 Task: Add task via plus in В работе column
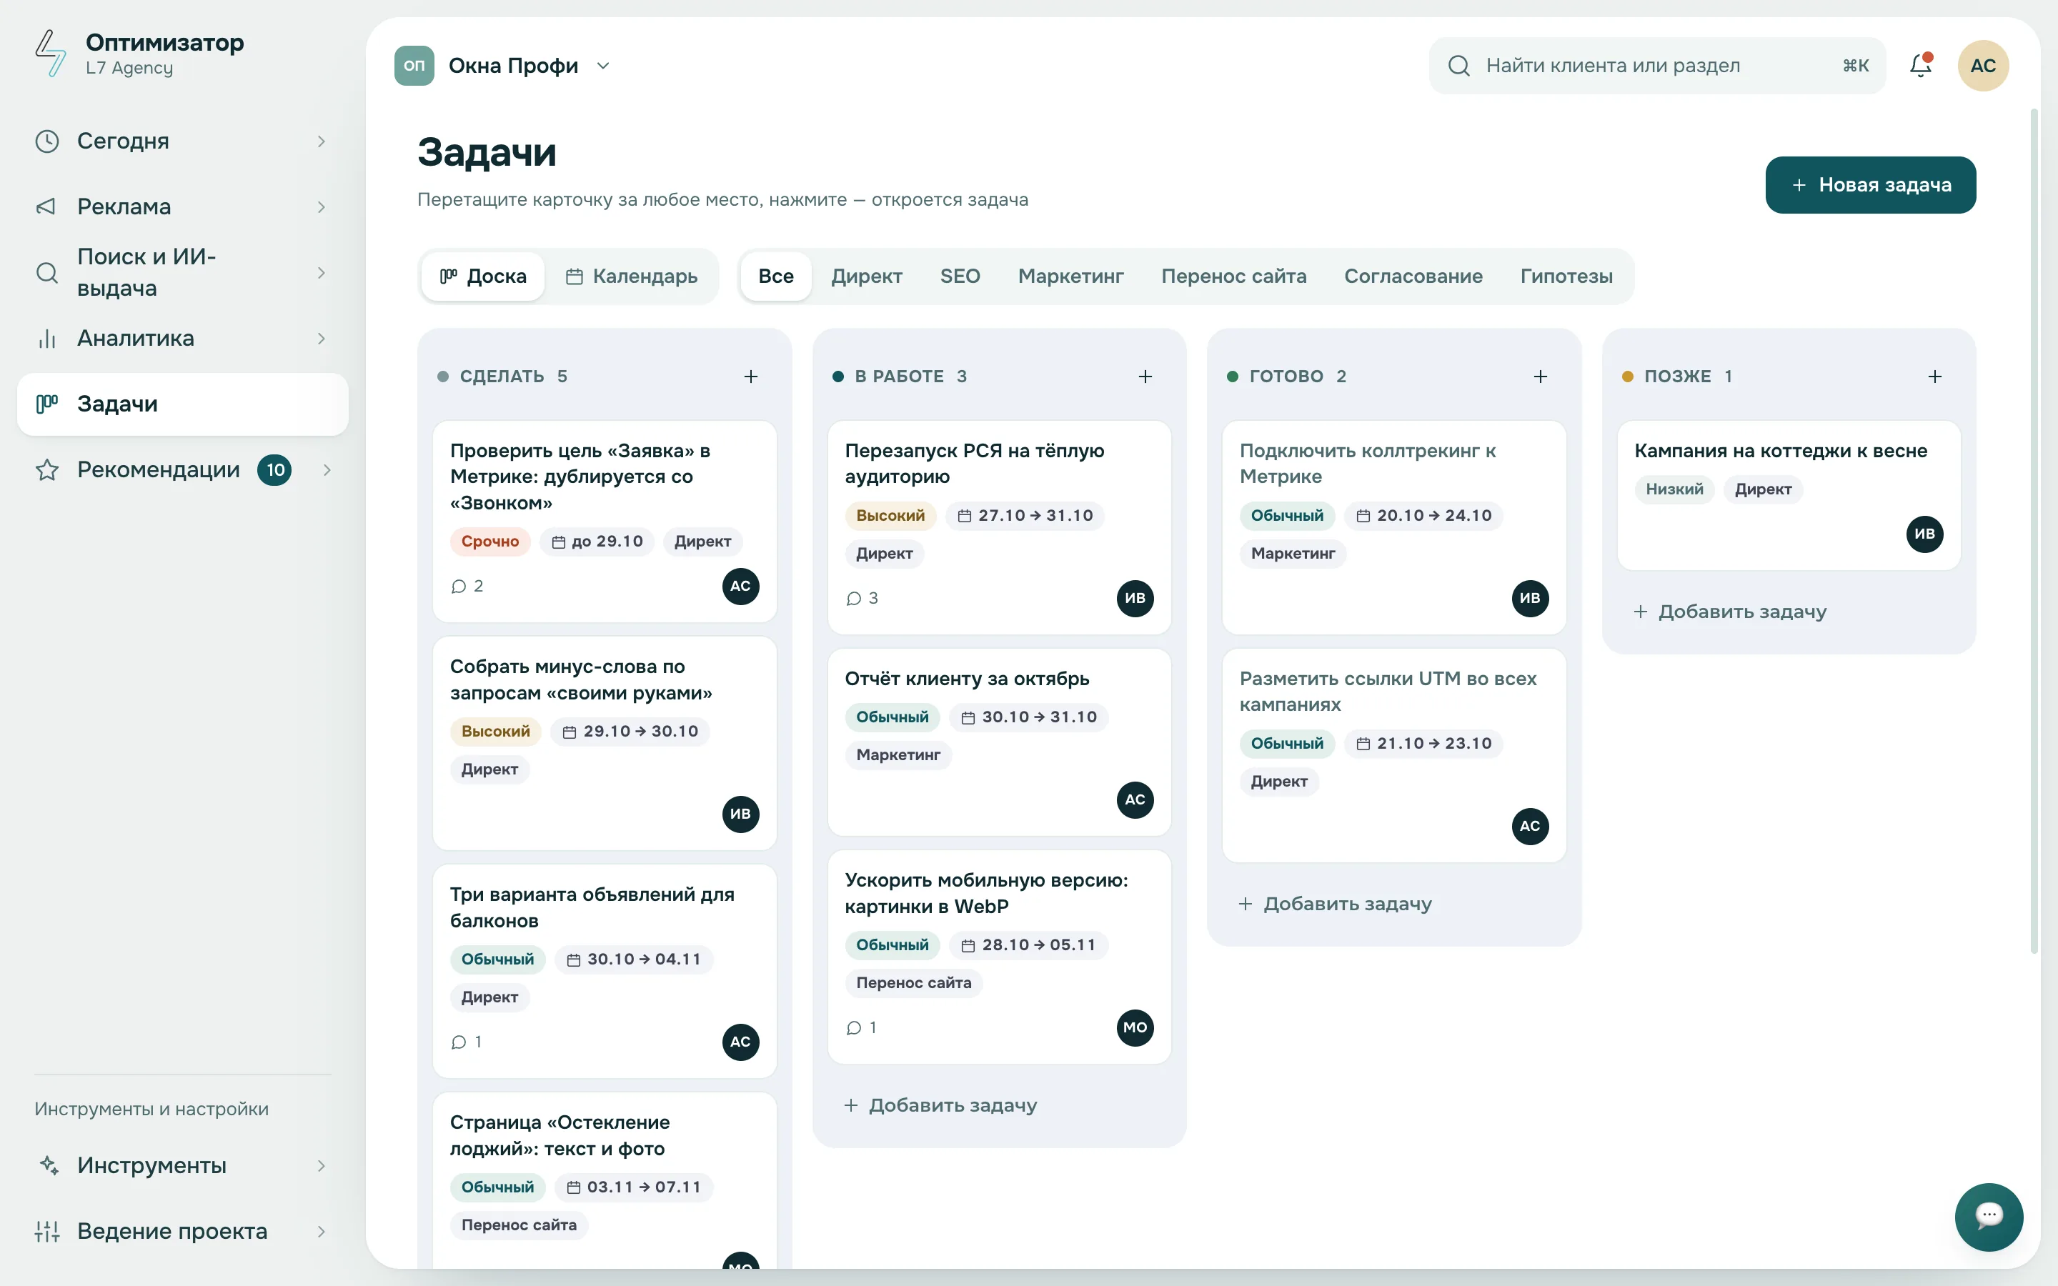pos(1145,376)
